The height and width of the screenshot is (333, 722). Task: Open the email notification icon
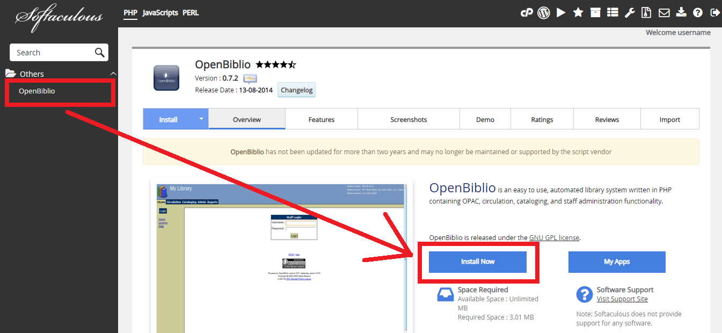664,12
